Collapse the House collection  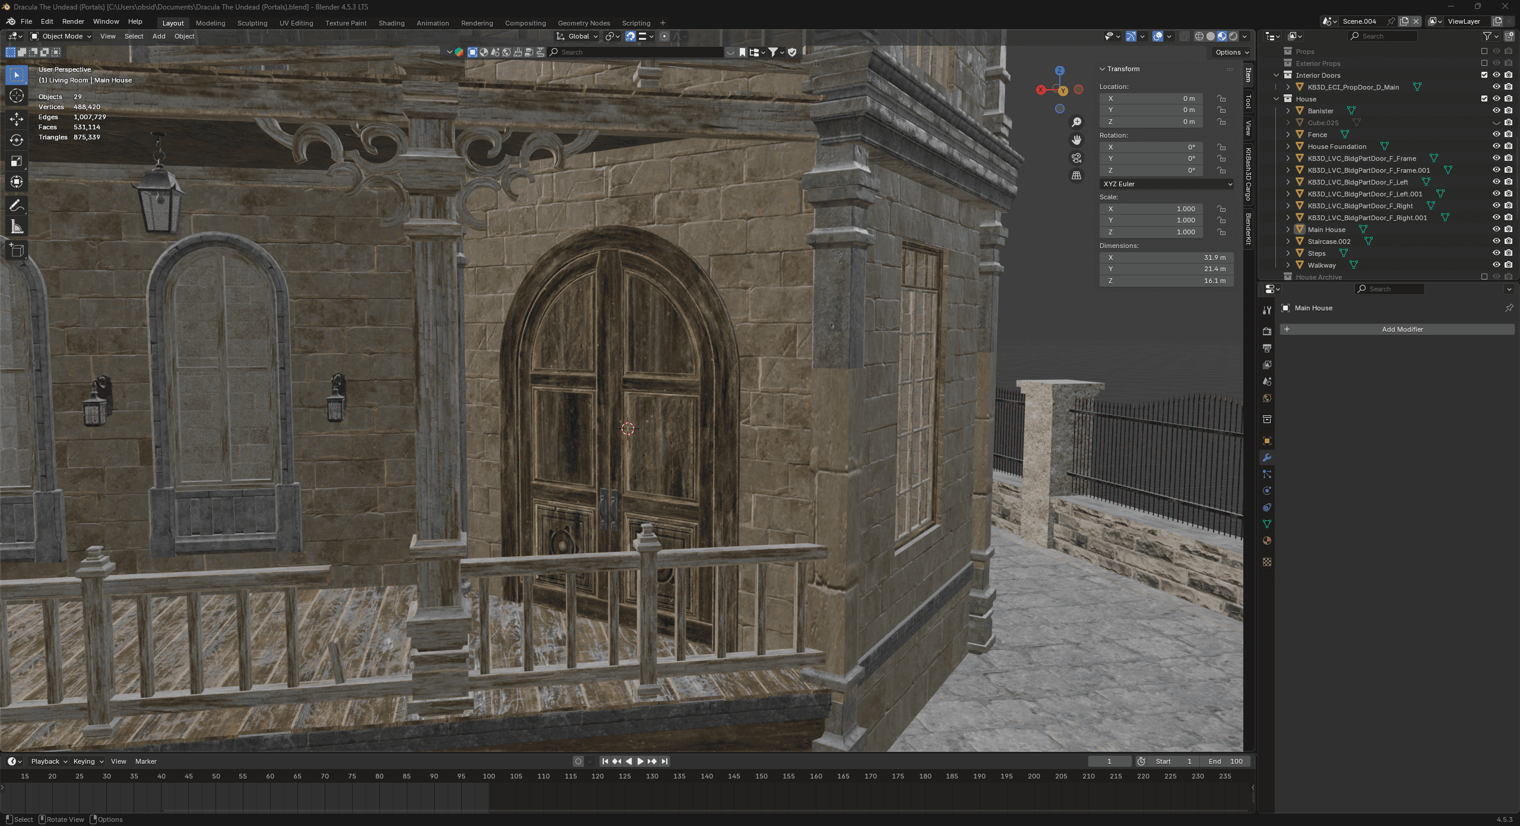click(1276, 99)
